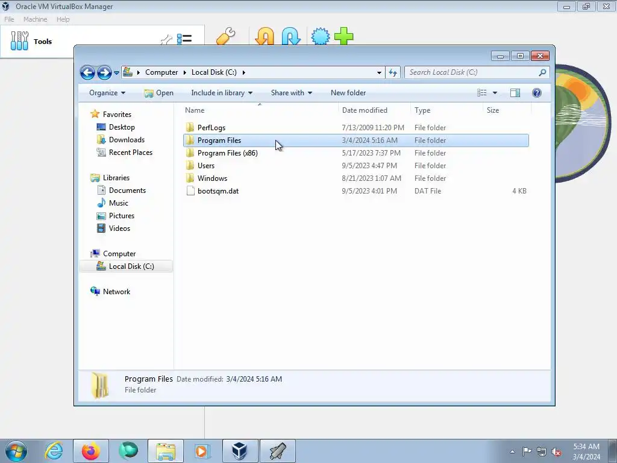The height and width of the screenshot is (463, 617).
Task: Show hidden tray icons arrow
Action: point(512,452)
